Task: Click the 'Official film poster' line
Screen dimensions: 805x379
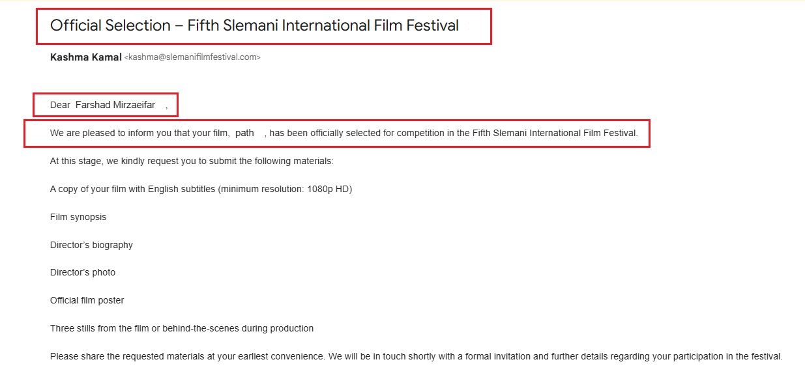Action: coord(87,300)
